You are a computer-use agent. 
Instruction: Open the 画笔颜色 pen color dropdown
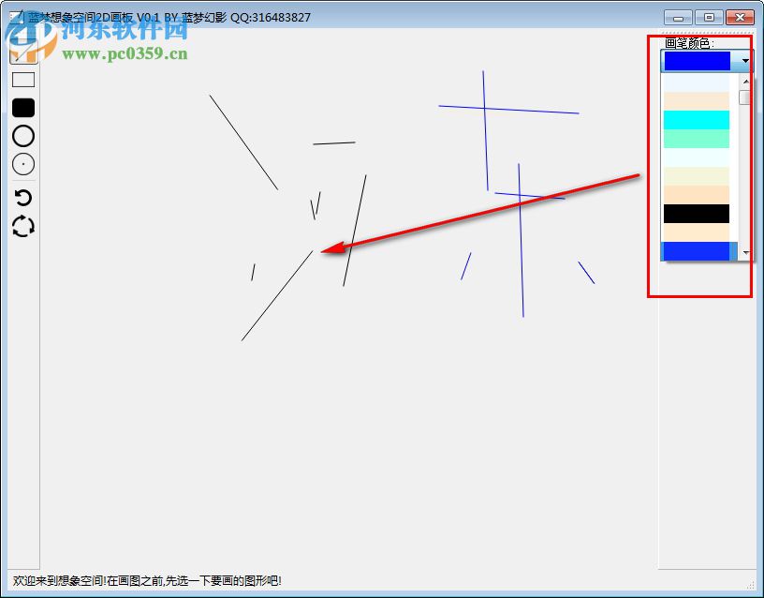[702, 61]
